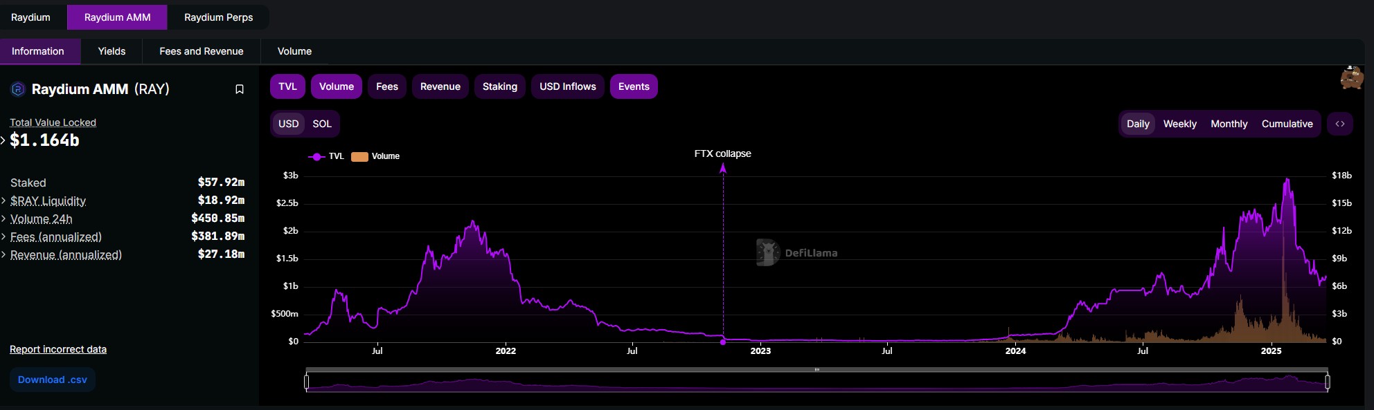Image resolution: width=1374 pixels, height=410 pixels.
Task: Click the left handle of range slider
Action: tap(307, 382)
